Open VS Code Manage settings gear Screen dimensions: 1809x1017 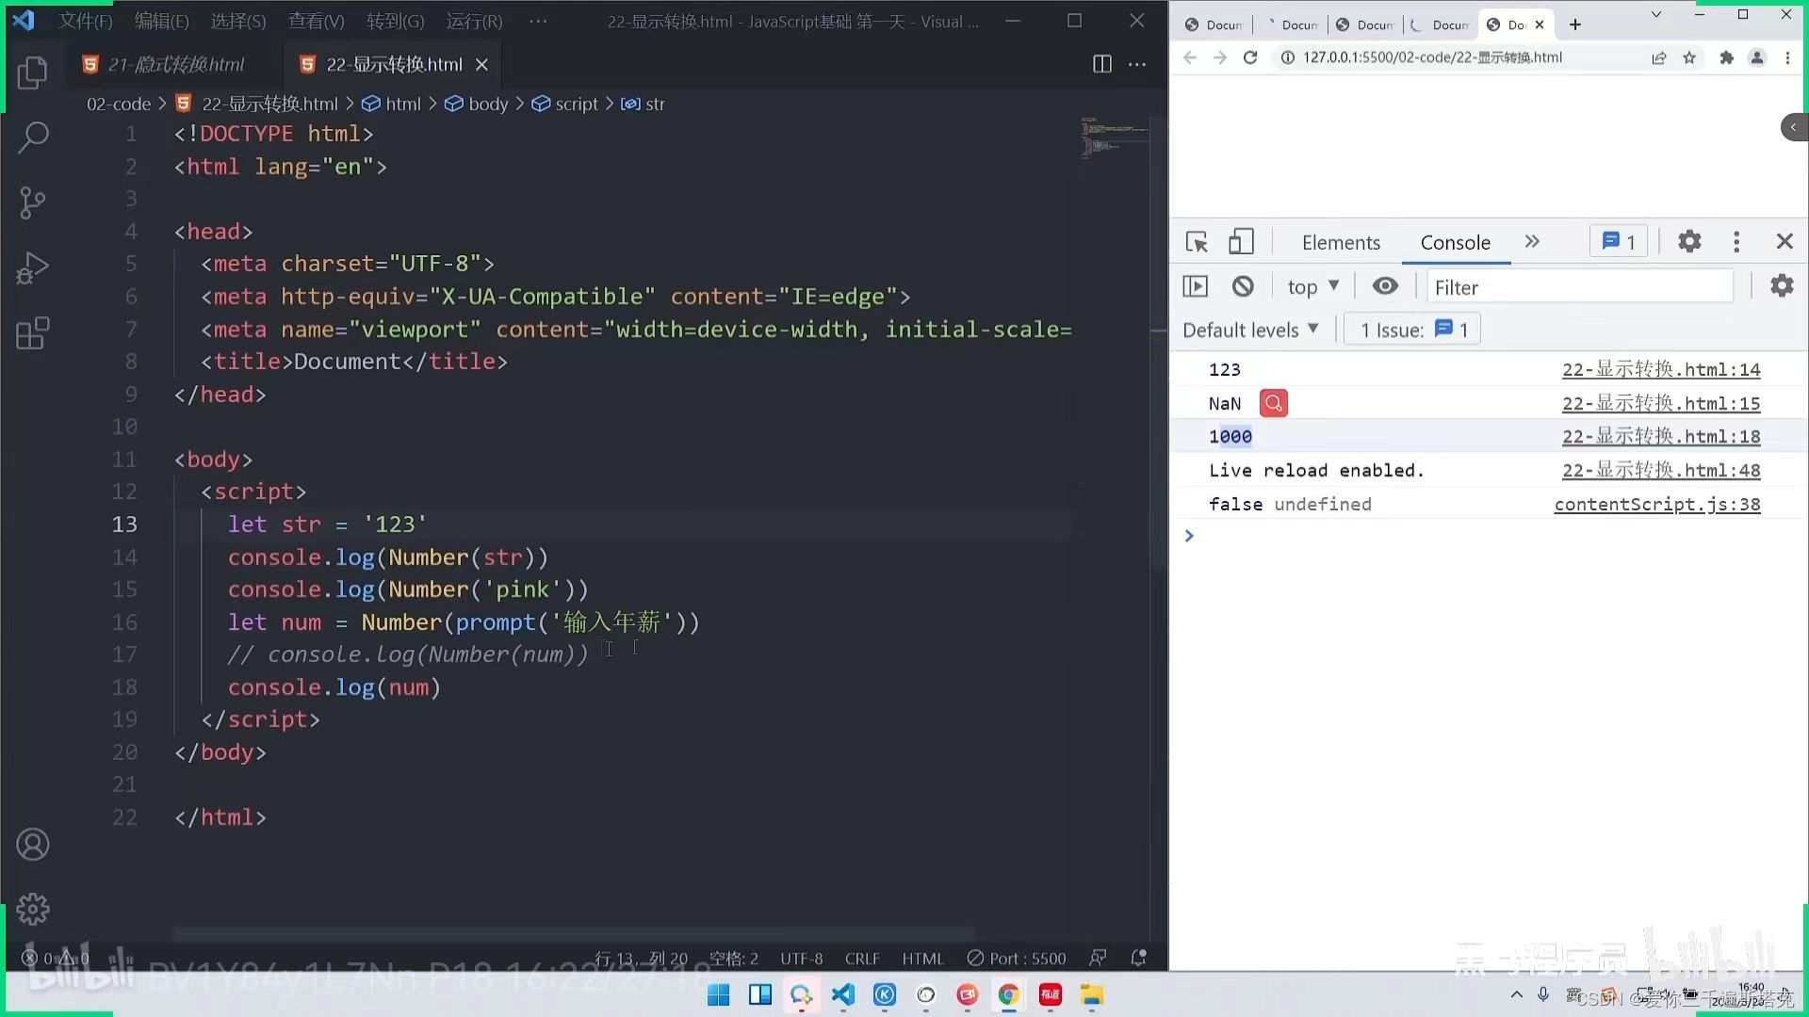[x=34, y=909]
